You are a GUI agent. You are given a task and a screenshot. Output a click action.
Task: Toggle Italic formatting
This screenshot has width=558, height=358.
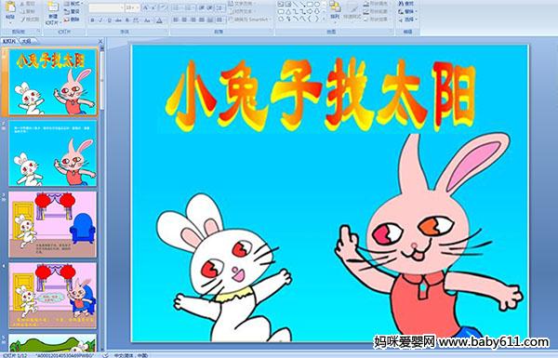tap(100, 20)
